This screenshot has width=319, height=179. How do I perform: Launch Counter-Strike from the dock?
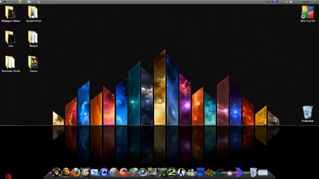(181, 173)
